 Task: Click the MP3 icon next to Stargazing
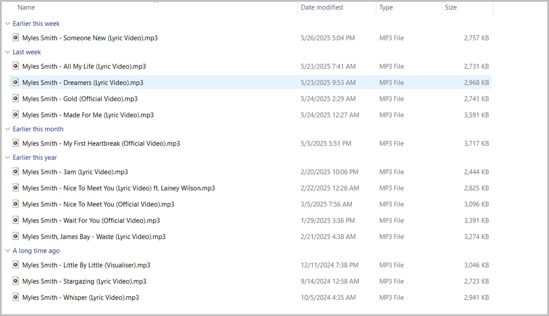click(16, 281)
